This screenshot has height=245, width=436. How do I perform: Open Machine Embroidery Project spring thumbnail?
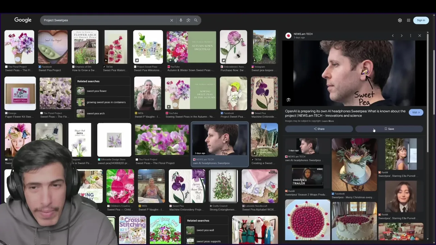click(187, 186)
